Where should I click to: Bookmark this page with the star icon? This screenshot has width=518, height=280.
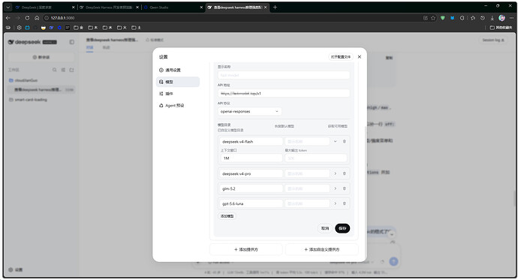pyautogui.click(x=433, y=18)
